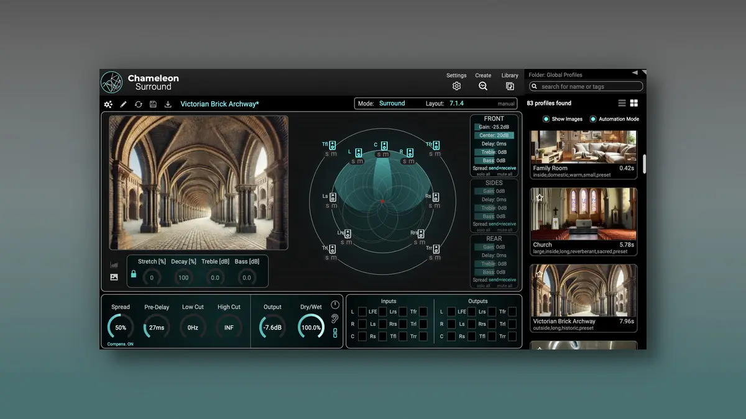
Task: Click the library panel scrollbar
Action: click(x=644, y=164)
